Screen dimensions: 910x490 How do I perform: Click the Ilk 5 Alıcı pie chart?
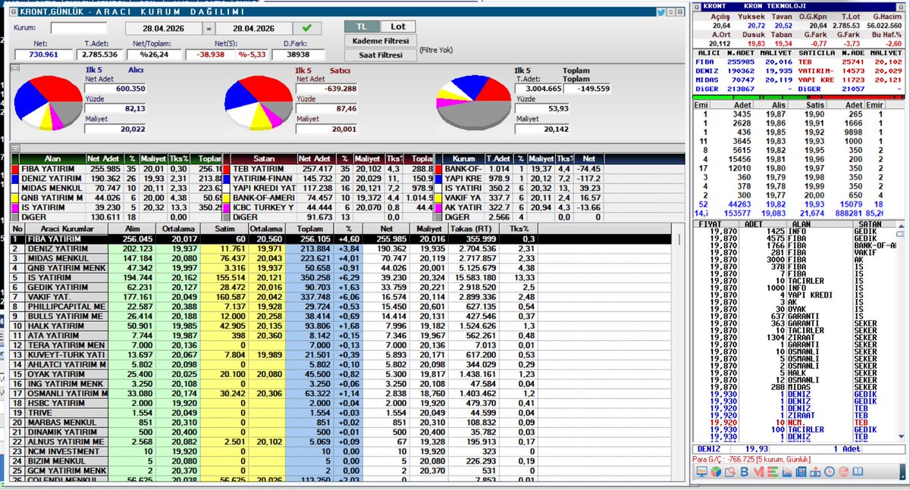point(48,102)
